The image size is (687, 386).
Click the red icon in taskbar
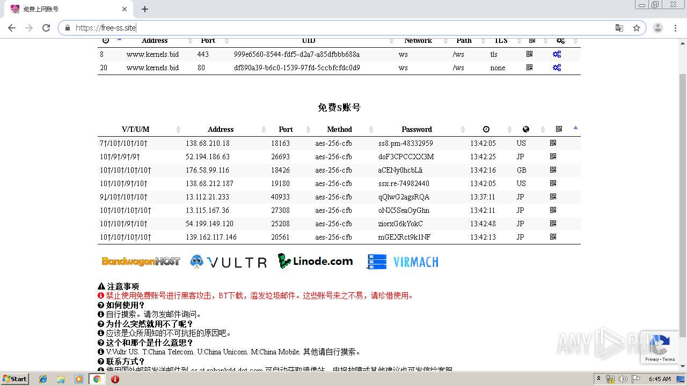tap(115, 379)
